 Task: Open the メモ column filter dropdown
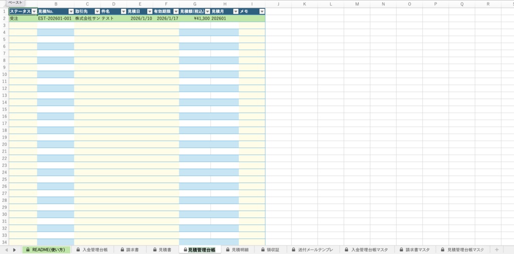pos(262,12)
